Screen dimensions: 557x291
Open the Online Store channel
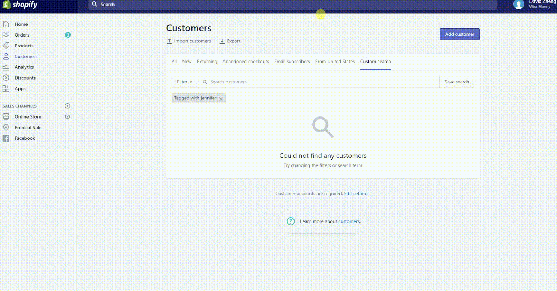pos(28,117)
